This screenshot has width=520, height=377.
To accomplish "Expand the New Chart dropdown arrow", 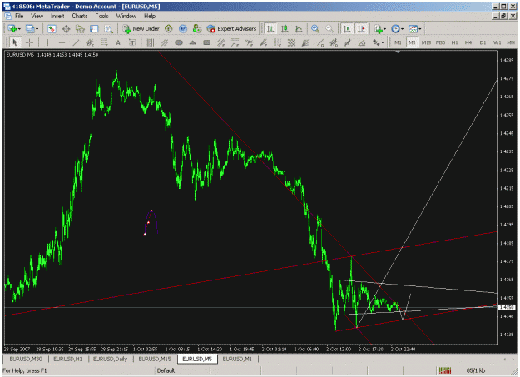I will point(19,29).
